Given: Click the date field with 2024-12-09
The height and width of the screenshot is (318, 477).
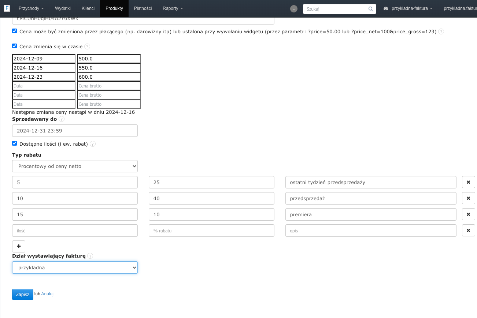Looking at the screenshot, I should pos(44,59).
